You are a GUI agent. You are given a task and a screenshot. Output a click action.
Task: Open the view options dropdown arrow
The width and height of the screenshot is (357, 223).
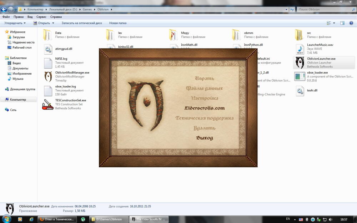334,23
